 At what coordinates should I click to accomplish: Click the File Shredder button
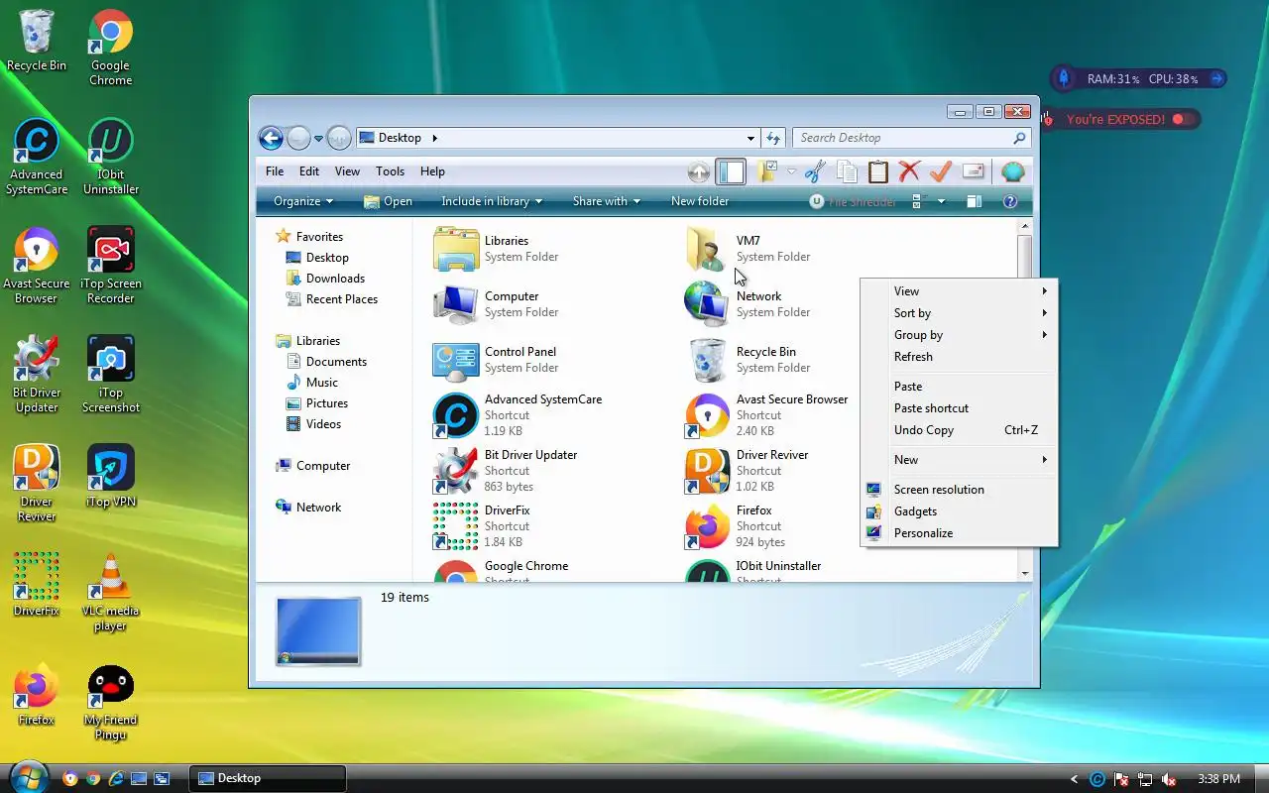coord(853,201)
